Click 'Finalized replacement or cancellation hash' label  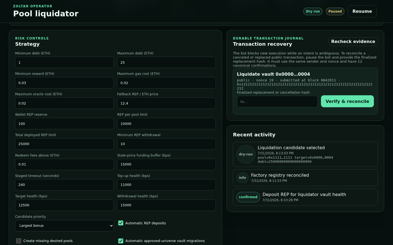point(273,93)
